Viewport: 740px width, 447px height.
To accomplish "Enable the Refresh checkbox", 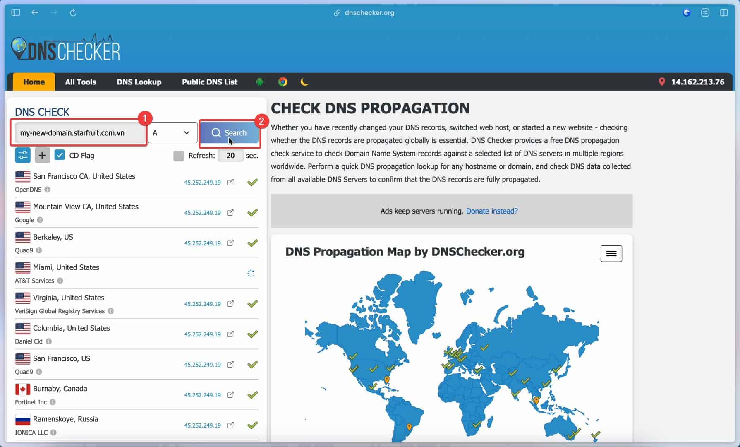I will click(x=178, y=156).
